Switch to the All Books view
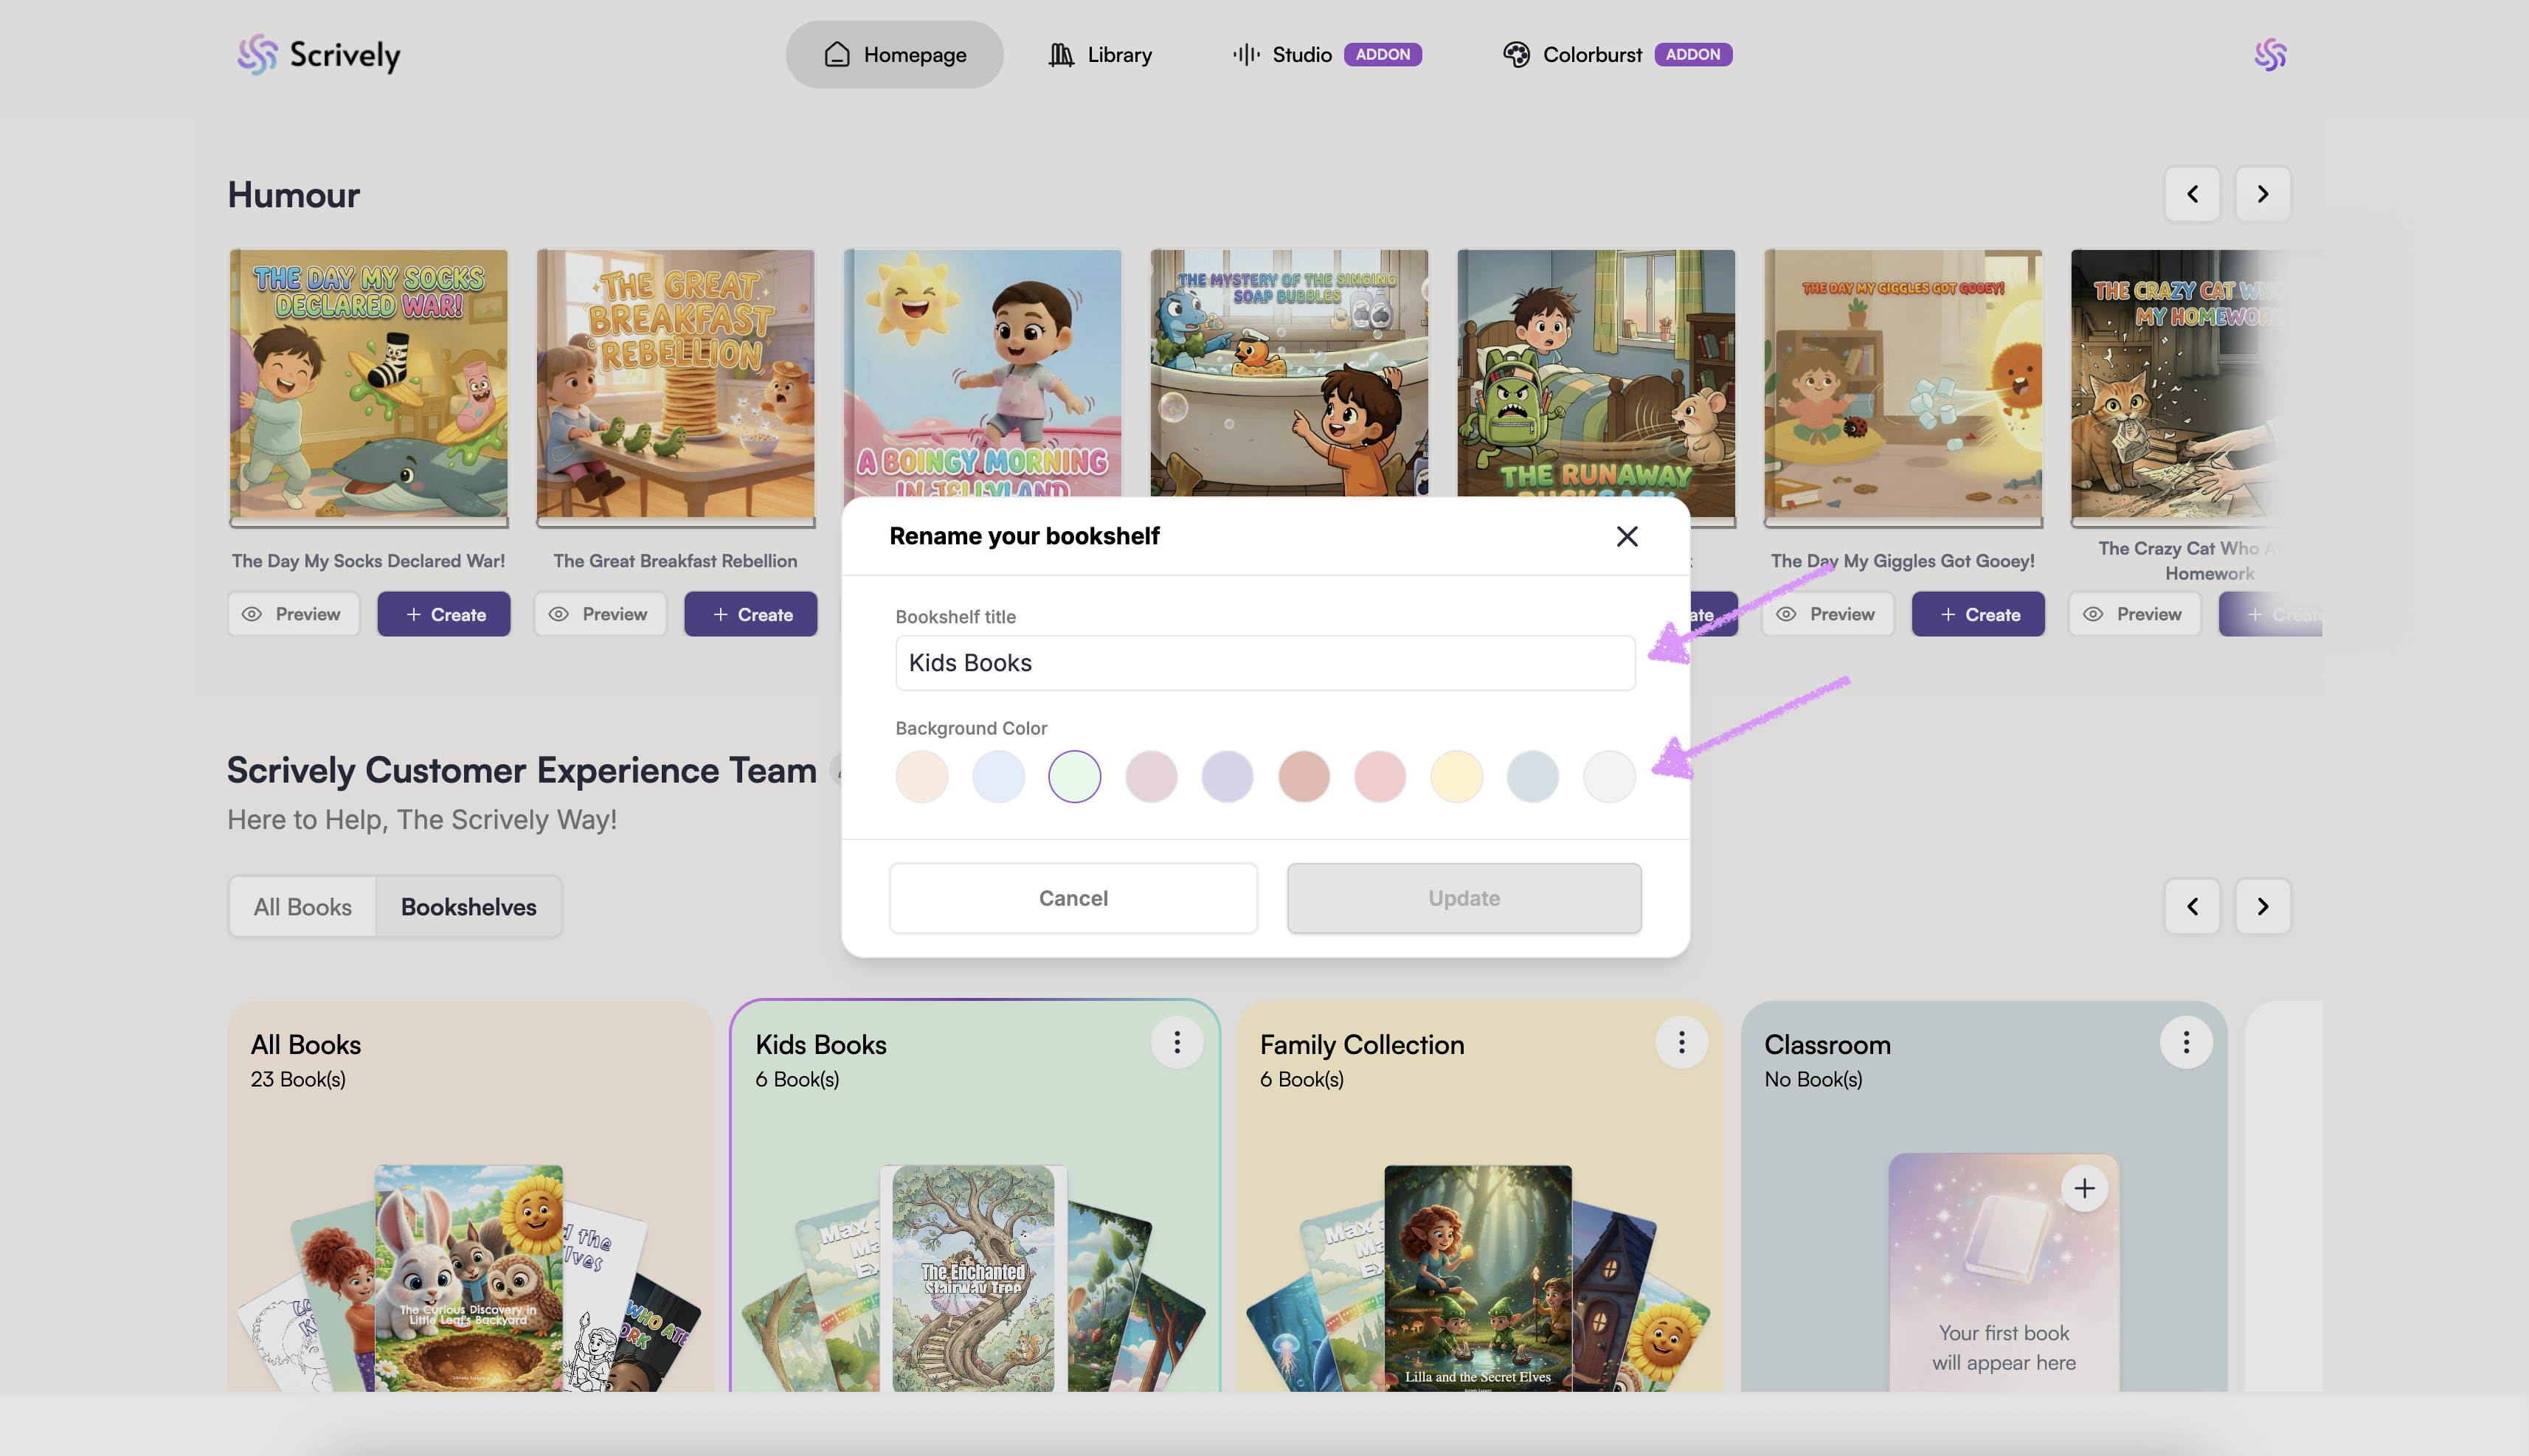The width and height of the screenshot is (2529, 1456). tap(302, 907)
